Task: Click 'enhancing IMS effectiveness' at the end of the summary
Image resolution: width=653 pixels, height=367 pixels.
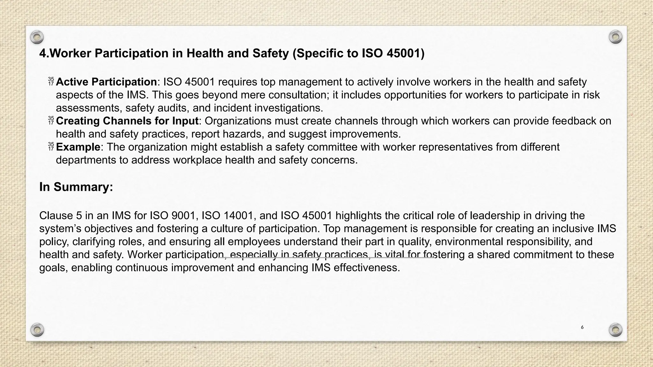Action: tap(328, 268)
